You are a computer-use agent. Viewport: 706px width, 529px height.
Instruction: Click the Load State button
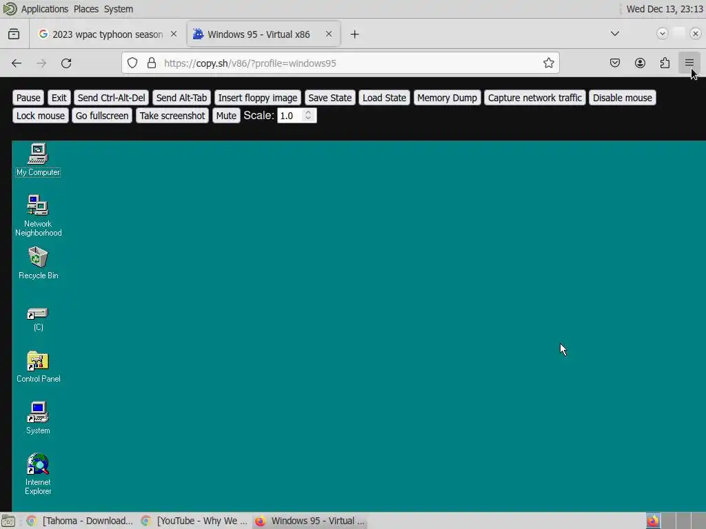(x=385, y=98)
